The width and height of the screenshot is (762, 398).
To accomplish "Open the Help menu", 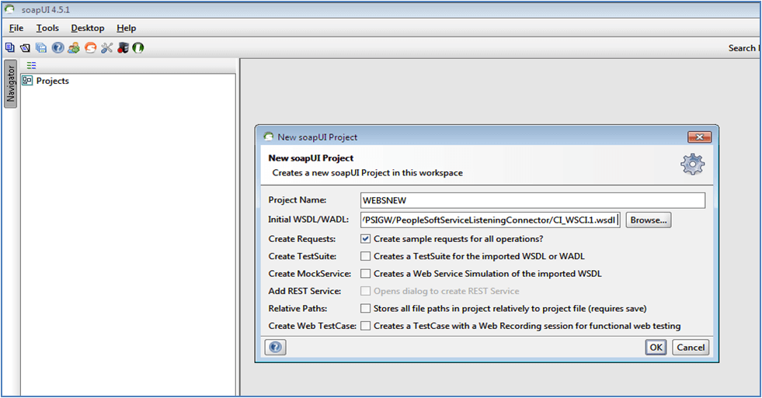I will point(127,28).
